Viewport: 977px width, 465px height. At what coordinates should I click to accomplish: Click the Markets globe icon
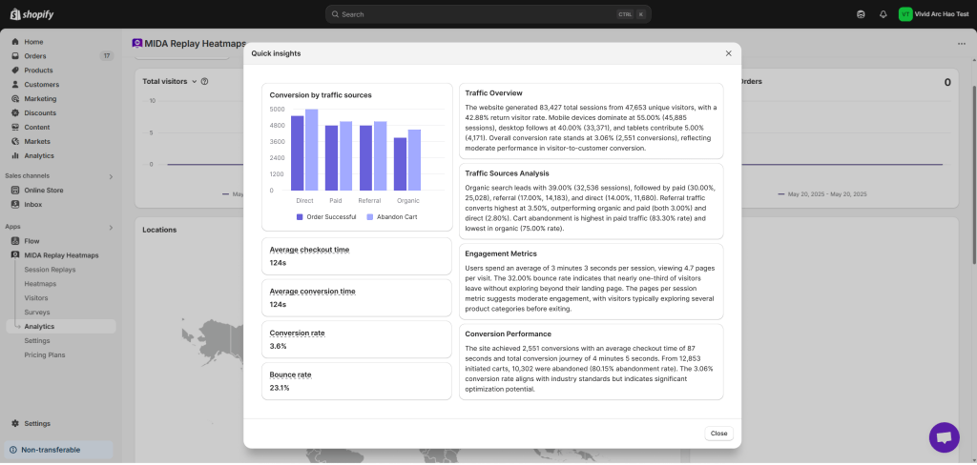[x=15, y=141]
